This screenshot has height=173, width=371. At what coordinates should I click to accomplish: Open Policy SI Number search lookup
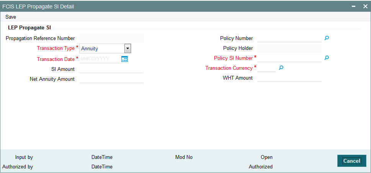(327, 58)
